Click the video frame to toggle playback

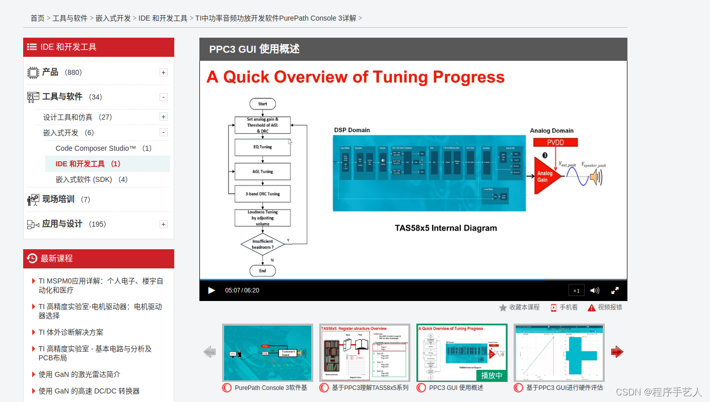413,170
